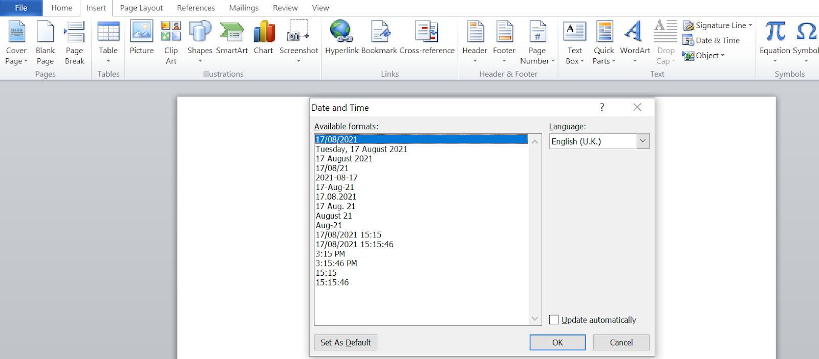Select format 17/08/2021

[421, 139]
